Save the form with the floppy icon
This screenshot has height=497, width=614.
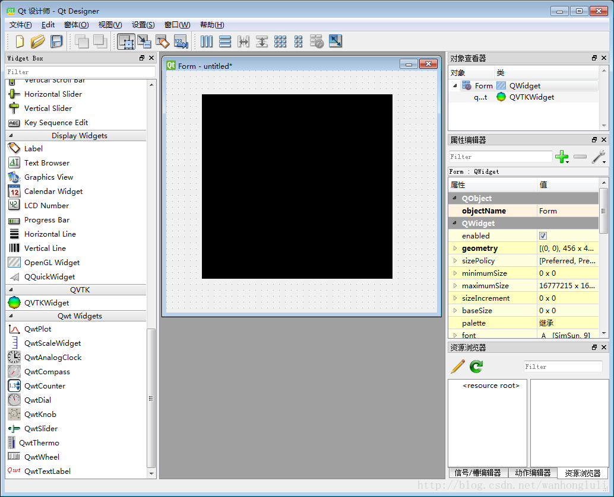pyautogui.click(x=56, y=42)
